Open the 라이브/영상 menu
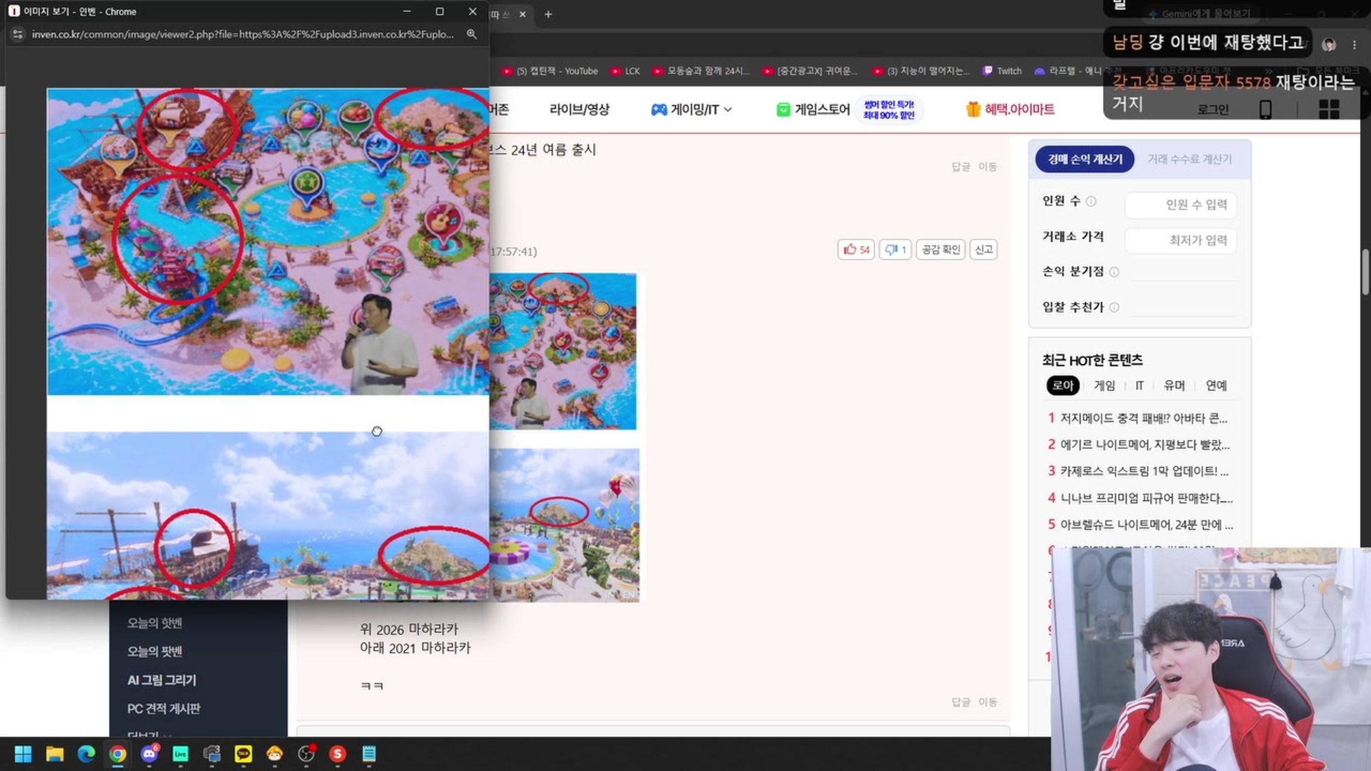 [x=579, y=109]
